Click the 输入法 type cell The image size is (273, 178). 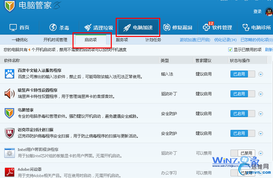(x=167, y=74)
